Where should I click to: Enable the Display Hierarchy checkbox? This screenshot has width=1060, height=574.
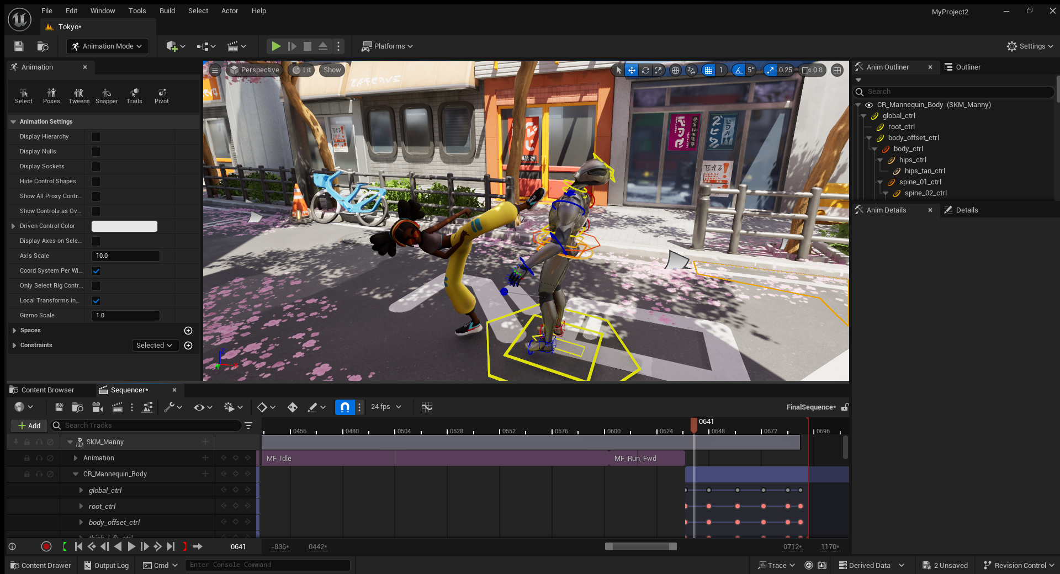pos(96,137)
